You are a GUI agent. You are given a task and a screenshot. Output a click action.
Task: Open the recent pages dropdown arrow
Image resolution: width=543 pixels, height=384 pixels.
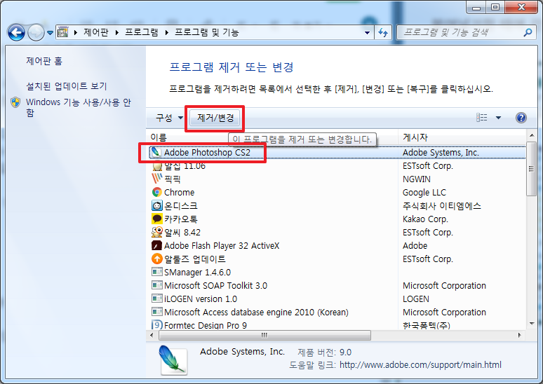coord(51,32)
